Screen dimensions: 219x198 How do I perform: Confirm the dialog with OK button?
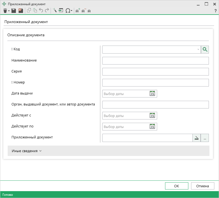pos(177,186)
